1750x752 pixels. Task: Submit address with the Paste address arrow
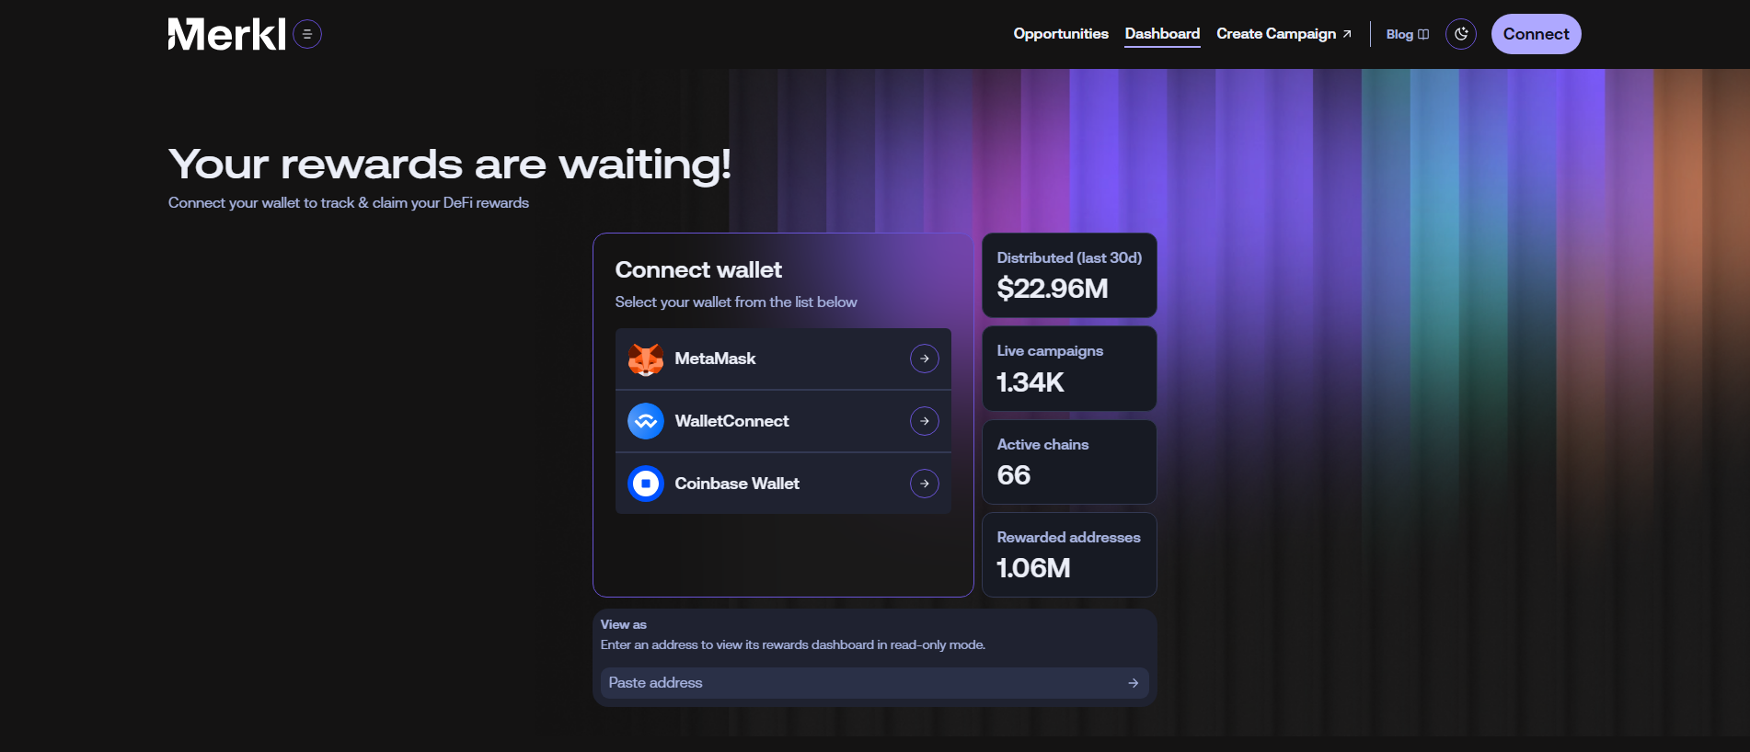1134,683
